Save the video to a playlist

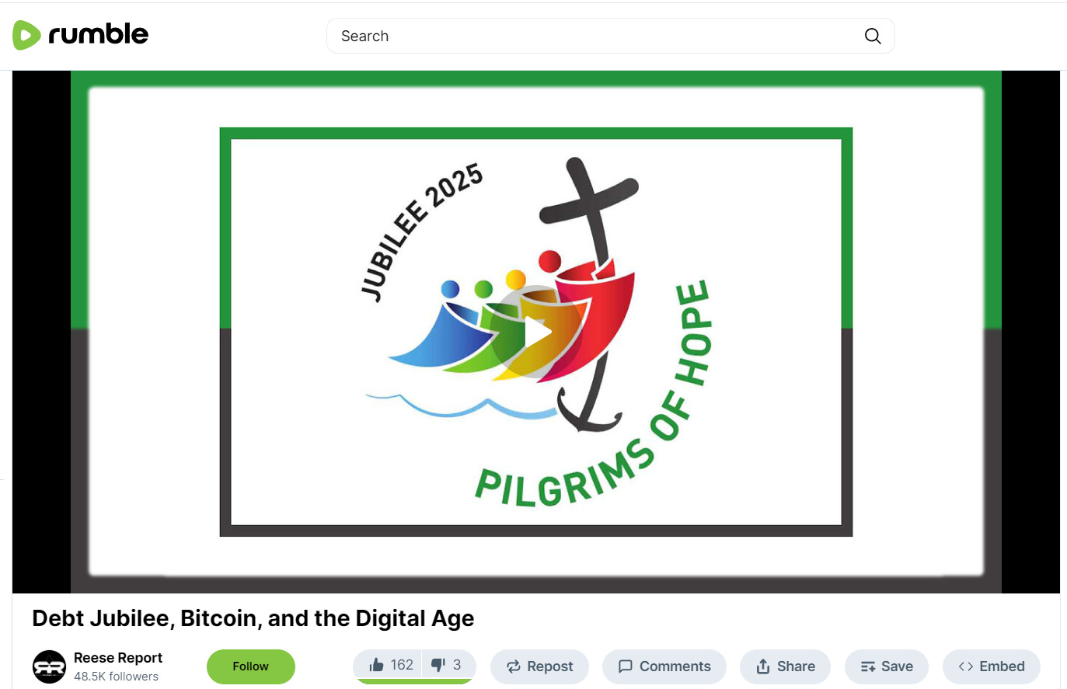coord(887,666)
